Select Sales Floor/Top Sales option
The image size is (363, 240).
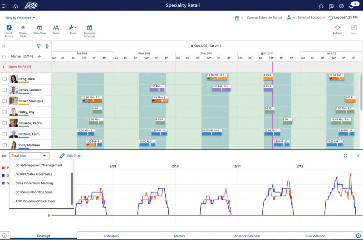(x=33, y=192)
